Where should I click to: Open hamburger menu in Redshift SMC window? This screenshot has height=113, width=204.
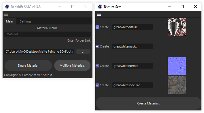[x=6, y=14]
